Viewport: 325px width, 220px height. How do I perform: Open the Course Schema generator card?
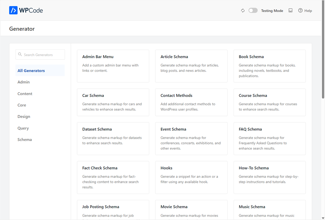(x=269, y=102)
